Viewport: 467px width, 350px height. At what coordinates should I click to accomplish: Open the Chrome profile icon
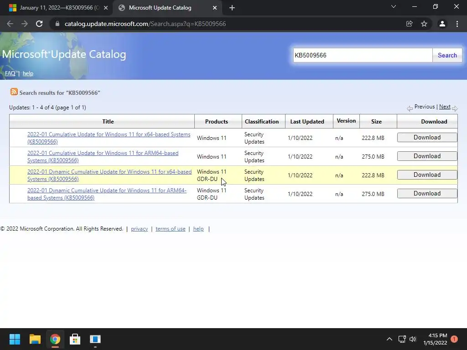pyautogui.click(x=442, y=24)
